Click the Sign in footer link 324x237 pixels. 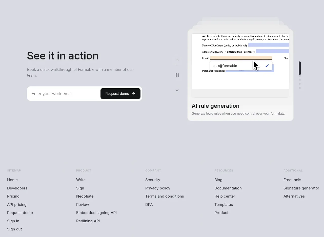(x=13, y=221)
